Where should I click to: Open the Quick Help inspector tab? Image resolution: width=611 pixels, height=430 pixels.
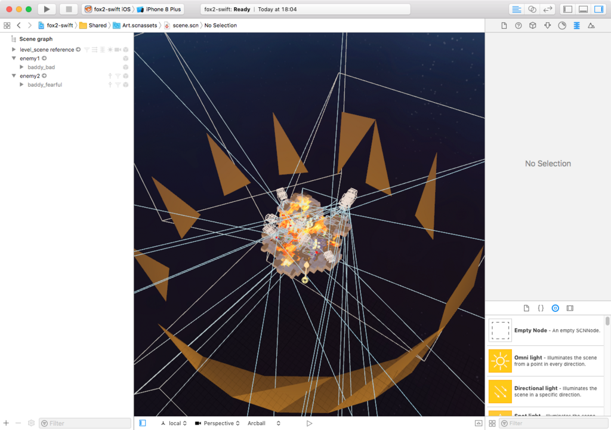click(519, 25)
